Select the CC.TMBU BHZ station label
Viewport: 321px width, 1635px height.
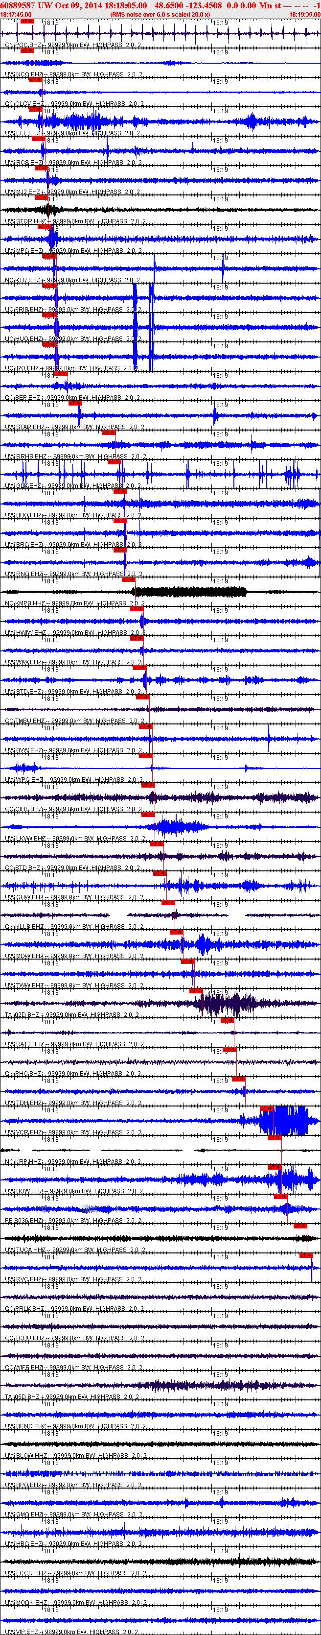pos(74,721)
